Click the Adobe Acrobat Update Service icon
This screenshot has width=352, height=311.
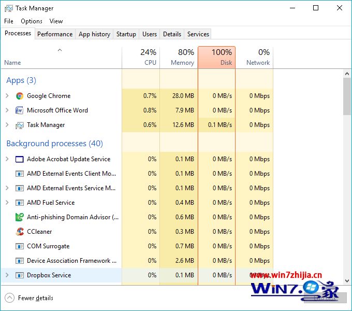pyautogui.click(x=20, y=159)
